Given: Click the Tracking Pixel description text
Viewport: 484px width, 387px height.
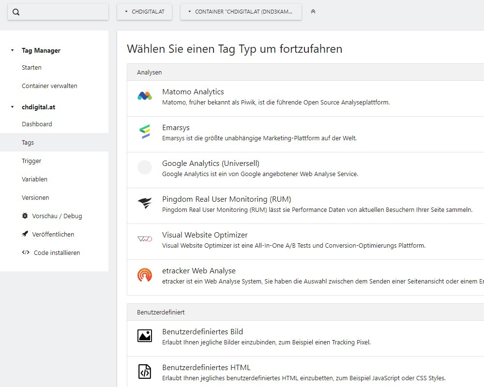Looking at the screenshot, I should pos(266,342).
